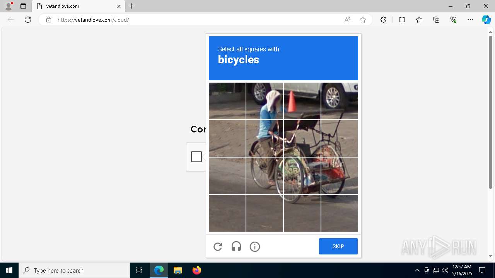495x278 pixels.
Task: Select tile with red cargo on trishaw
Action: click(x=340, y=176)
